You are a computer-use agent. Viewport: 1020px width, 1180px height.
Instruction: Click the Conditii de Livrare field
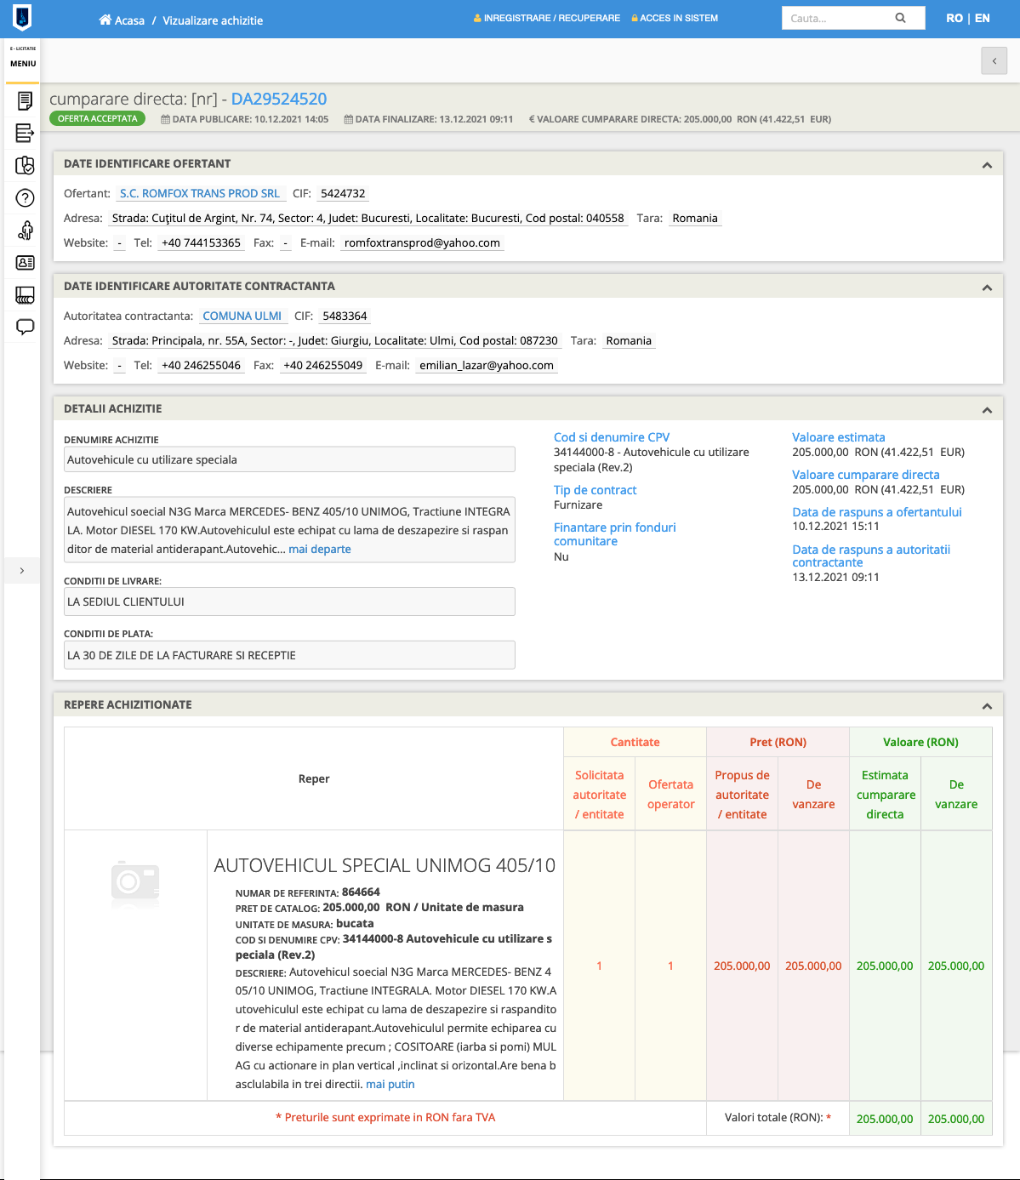tap(289, 601)
